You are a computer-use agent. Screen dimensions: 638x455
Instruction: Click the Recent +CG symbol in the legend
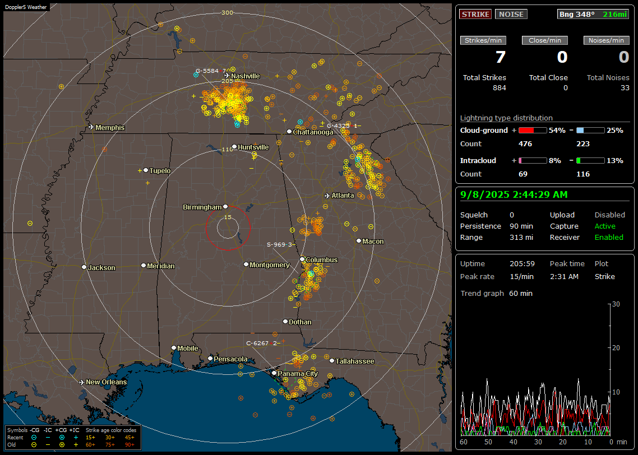(x=62, y=438)
